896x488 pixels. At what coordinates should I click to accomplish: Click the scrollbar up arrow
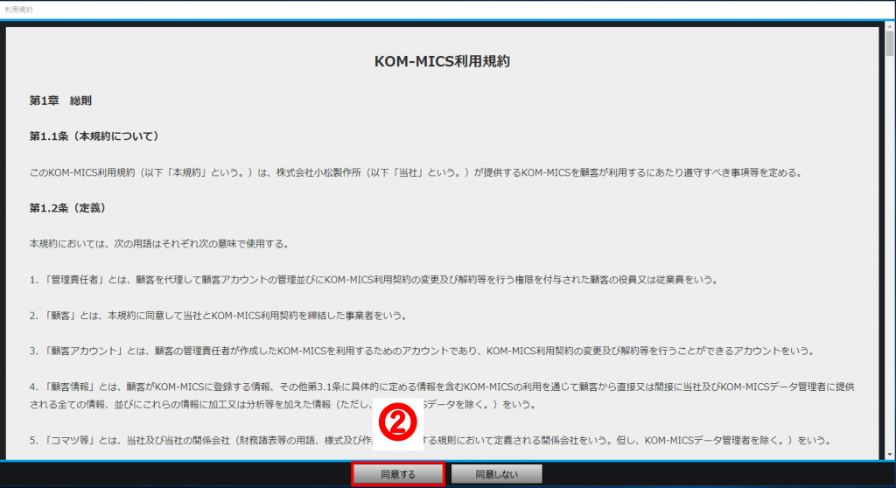tap(890, 26)
